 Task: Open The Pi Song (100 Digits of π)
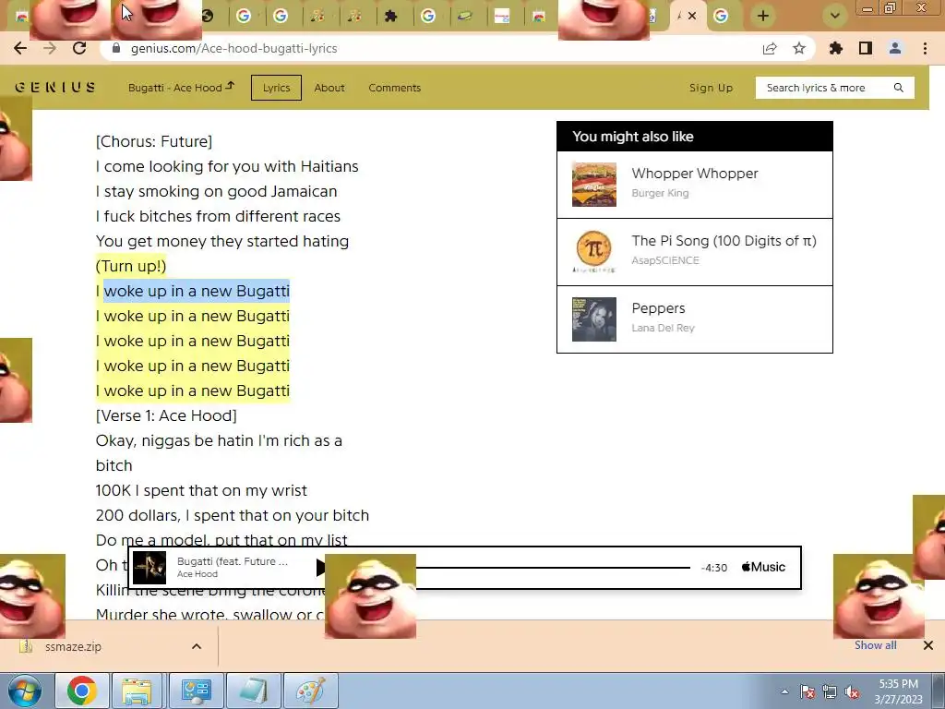(724, 241)
